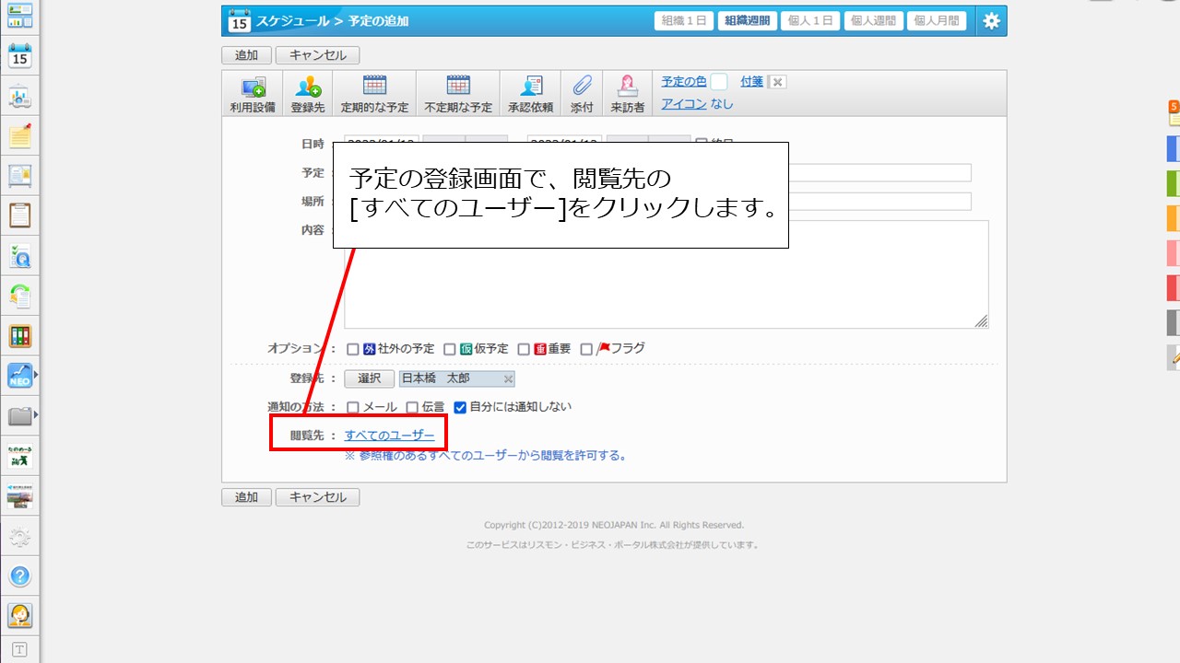Remove 日本橋 太郎 from 登録先
This screenshot has height=663, width=1180.
[x=508, y=379]
